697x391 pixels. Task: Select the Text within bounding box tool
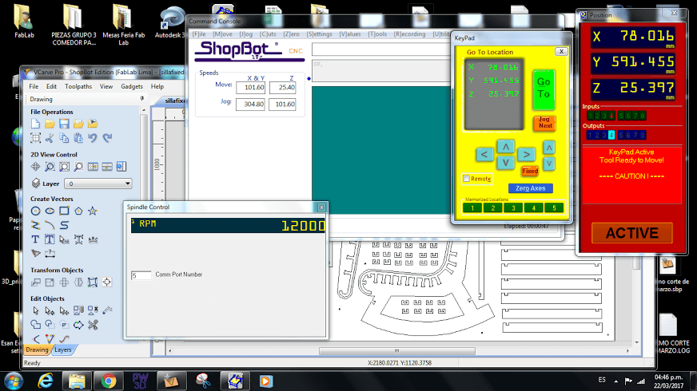click(50, 239)
